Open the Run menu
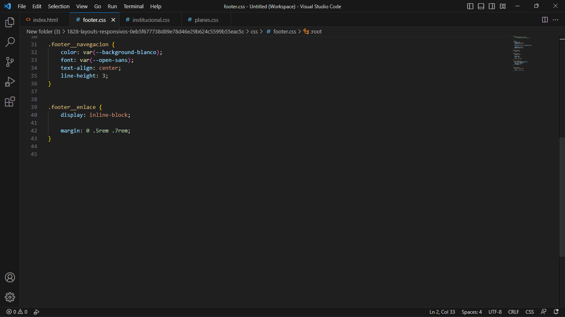 point(112,6)
